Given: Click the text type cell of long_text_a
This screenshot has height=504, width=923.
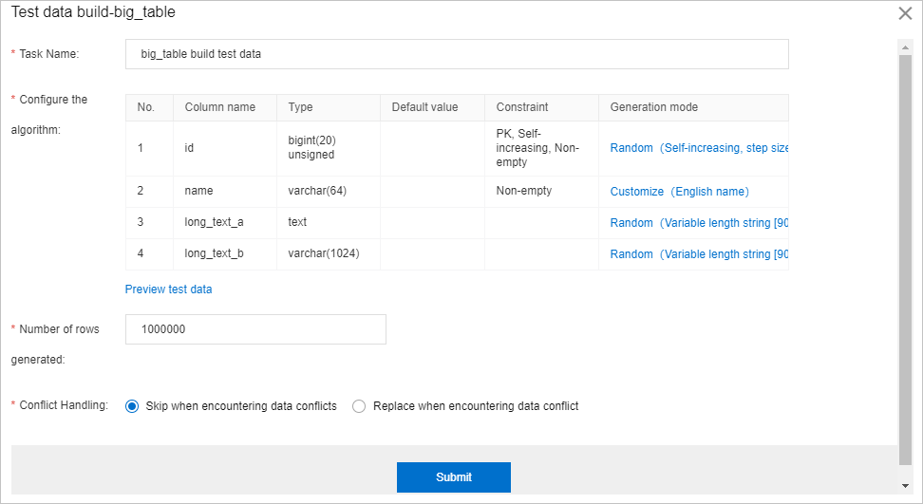Looking at the screenshot, I should click(329, 222).
